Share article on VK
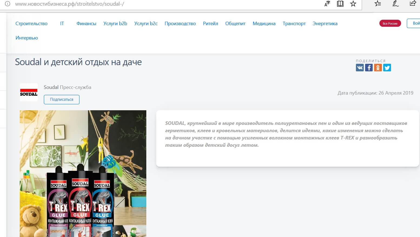The image size is (420, 237). coord(360,68)
